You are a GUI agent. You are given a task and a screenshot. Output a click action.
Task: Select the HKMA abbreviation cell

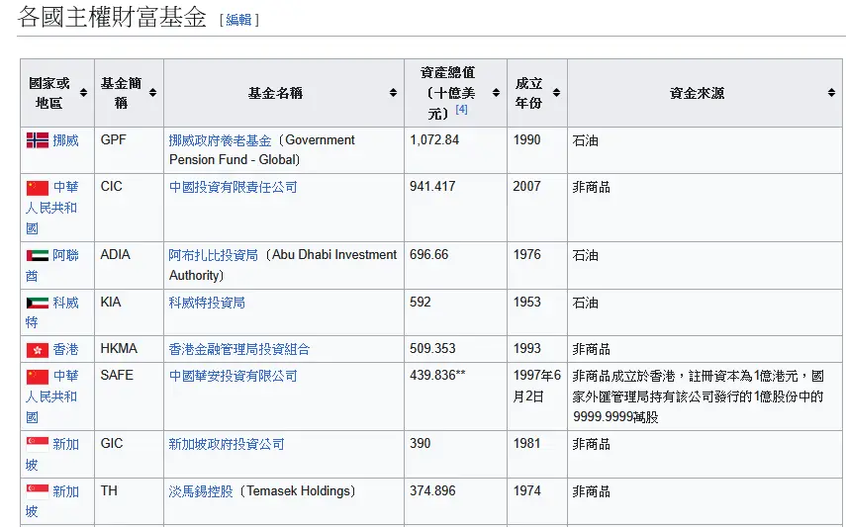129,349
